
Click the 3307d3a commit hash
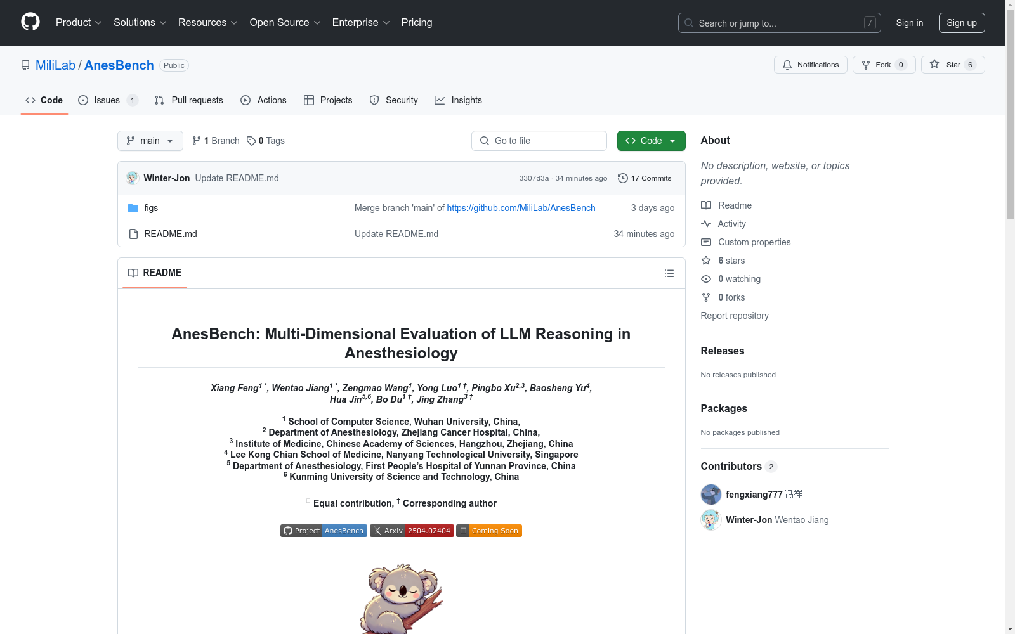click(x=534, y=178)
